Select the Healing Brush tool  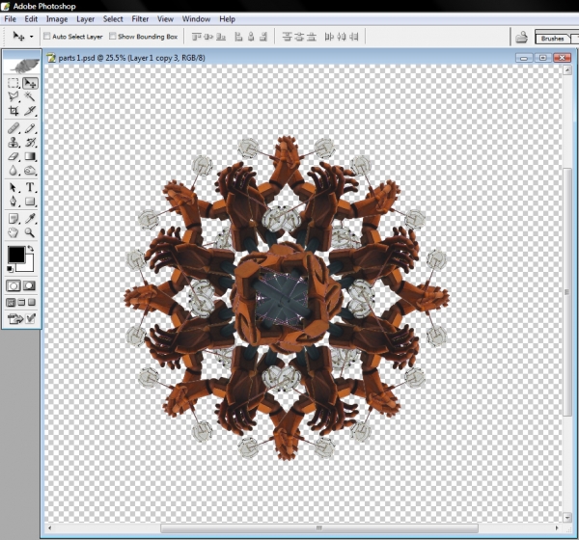coord(14,128)
